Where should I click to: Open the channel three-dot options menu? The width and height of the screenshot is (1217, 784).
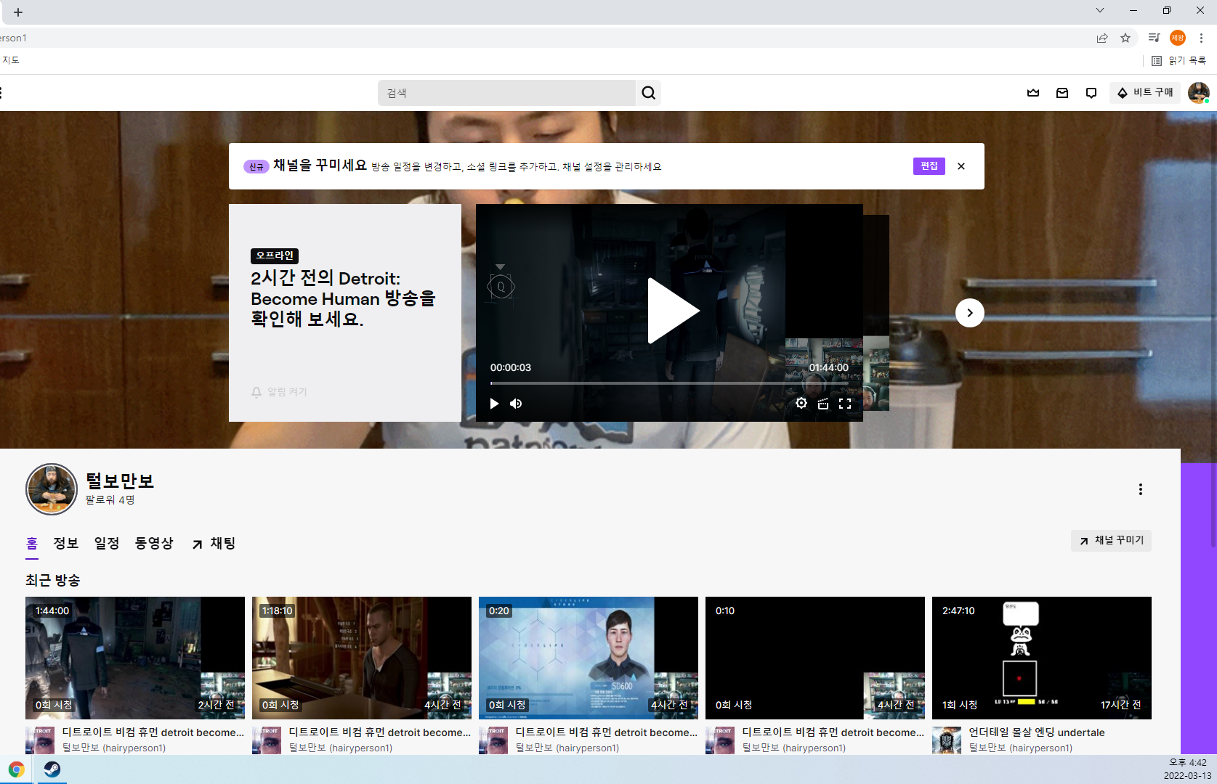point(1141,489)
